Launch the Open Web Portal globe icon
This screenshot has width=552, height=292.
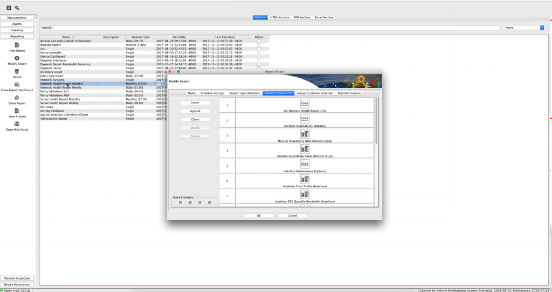coord(17,124)
